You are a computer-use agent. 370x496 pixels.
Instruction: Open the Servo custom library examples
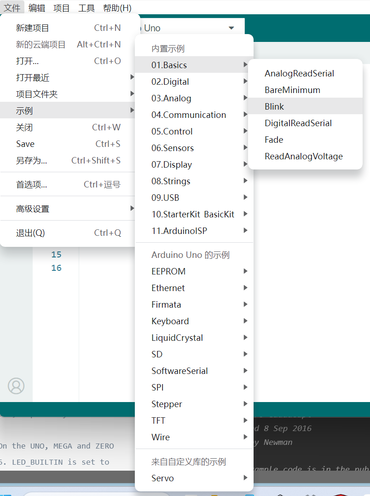[194, 478]
